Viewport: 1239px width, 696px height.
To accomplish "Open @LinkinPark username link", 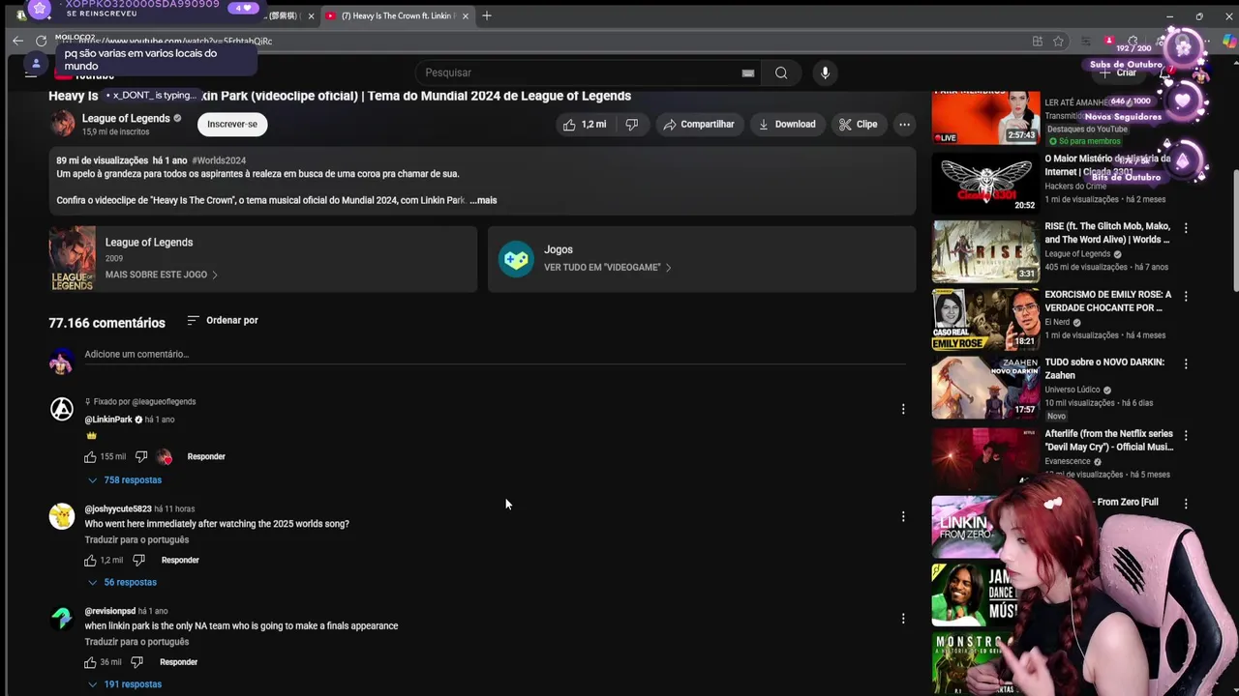I will pyautogui.click(x=108, y=420).
